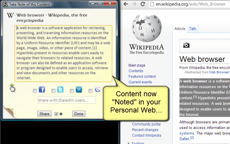Click the Share with DialedIn Users field
Viewport: 230px width, 144px height.
67,100
